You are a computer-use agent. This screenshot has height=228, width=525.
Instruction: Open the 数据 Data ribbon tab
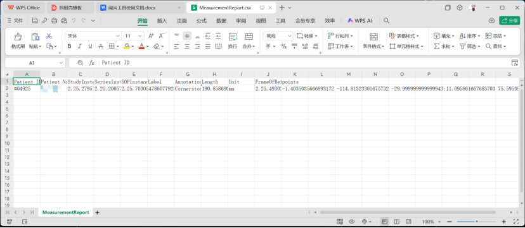tap(221, 21)
